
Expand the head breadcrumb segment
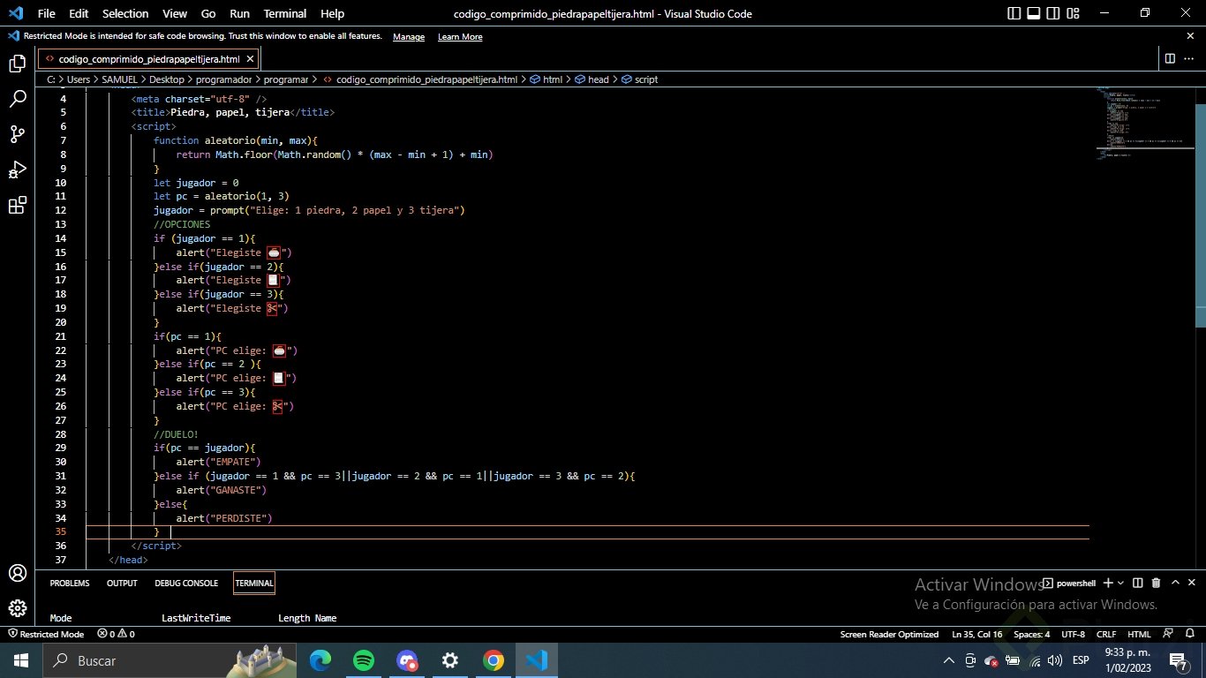pos(592,79)
